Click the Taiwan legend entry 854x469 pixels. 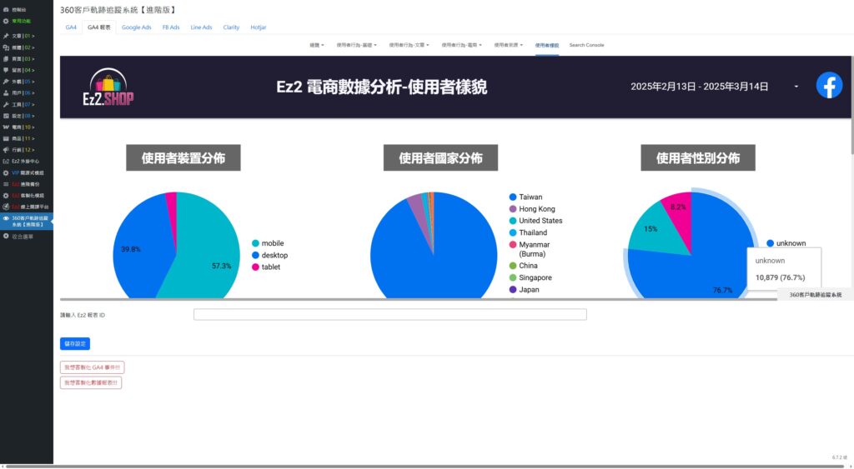coord(525,197)
